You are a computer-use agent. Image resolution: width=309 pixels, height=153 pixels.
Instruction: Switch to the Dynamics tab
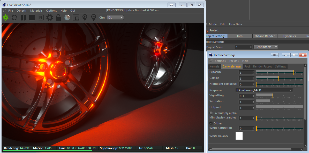coord(290,36)
